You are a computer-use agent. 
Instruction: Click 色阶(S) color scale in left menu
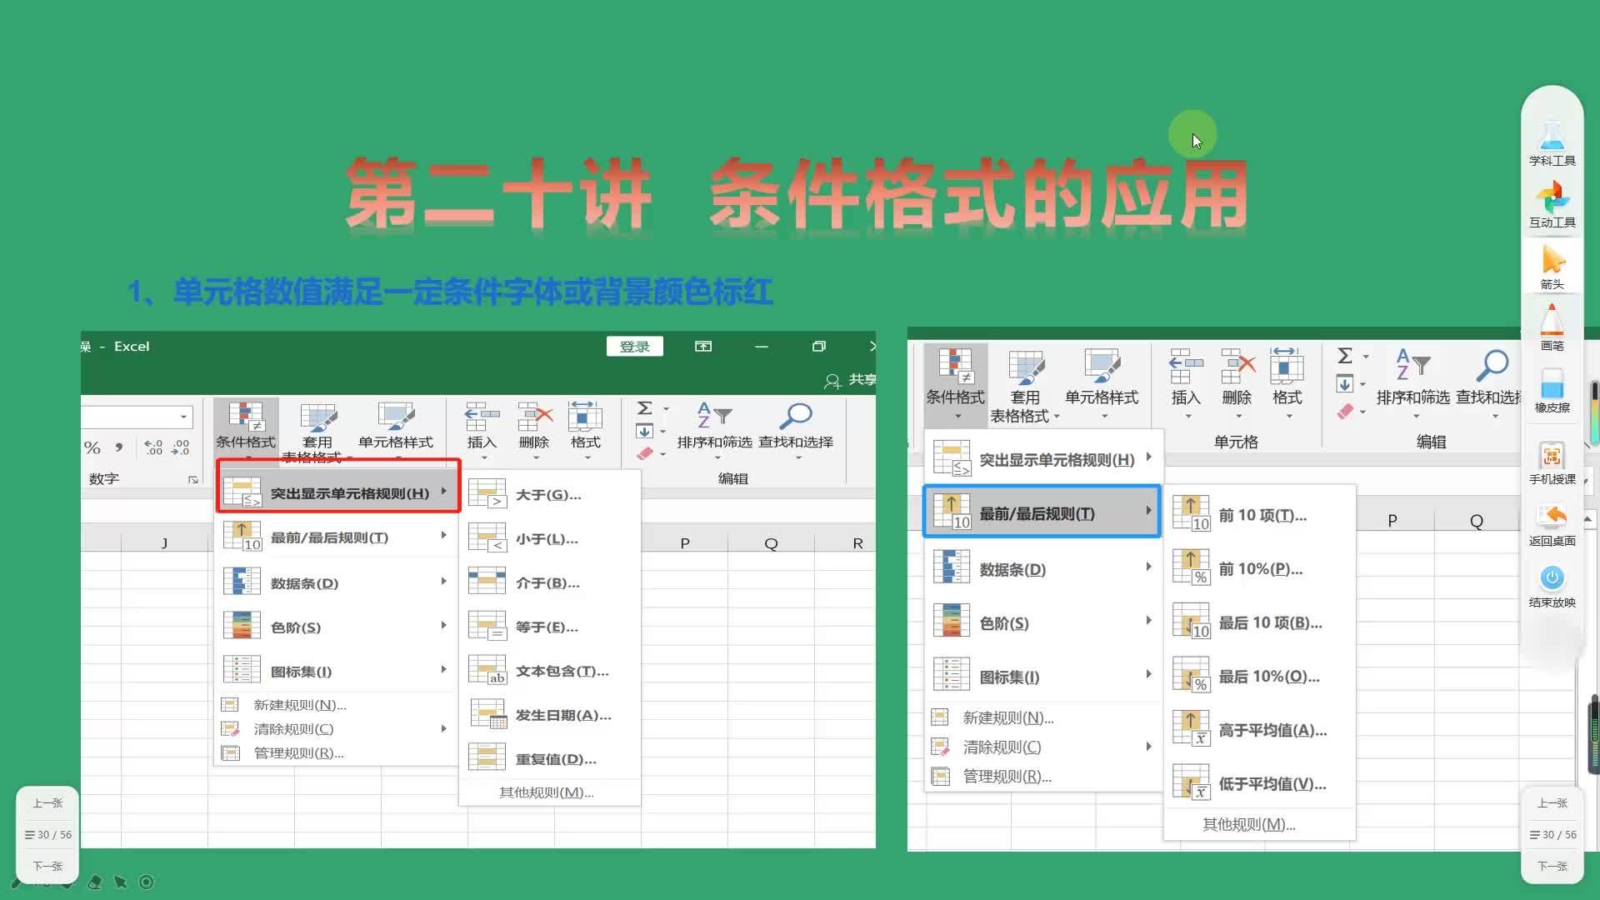pyautogui.click(x=295, y=627)
